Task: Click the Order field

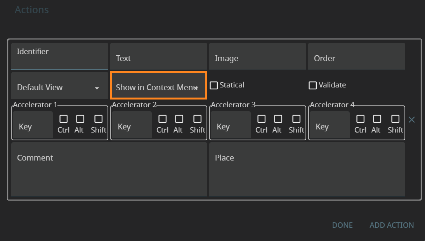Action: click(x=356, y=58)
